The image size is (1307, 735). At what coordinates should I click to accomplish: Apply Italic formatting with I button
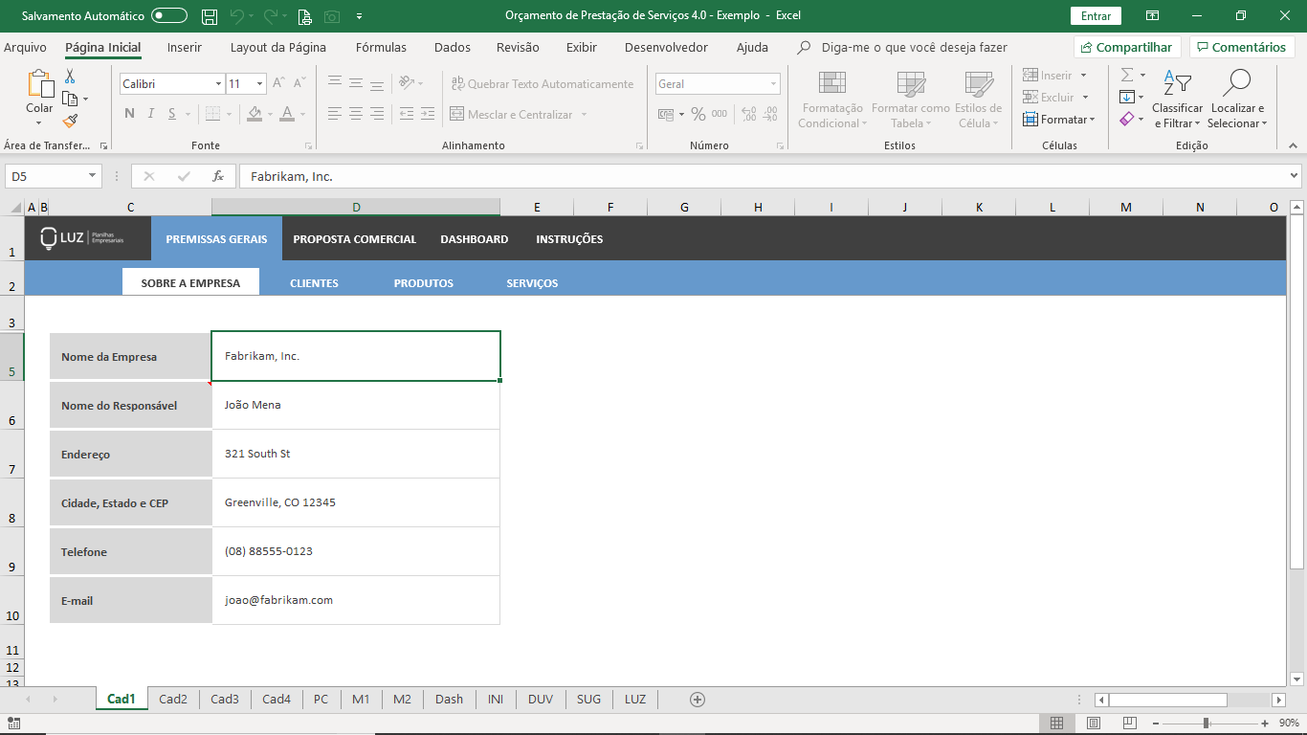coord(151,114)
